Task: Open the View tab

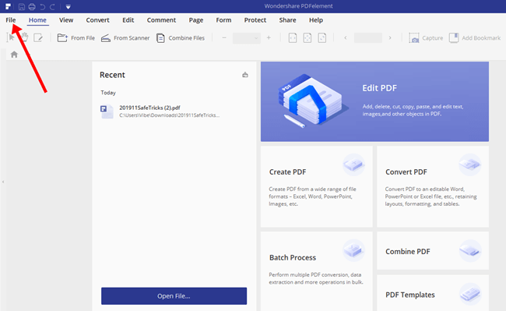Action: coord(66,20)
